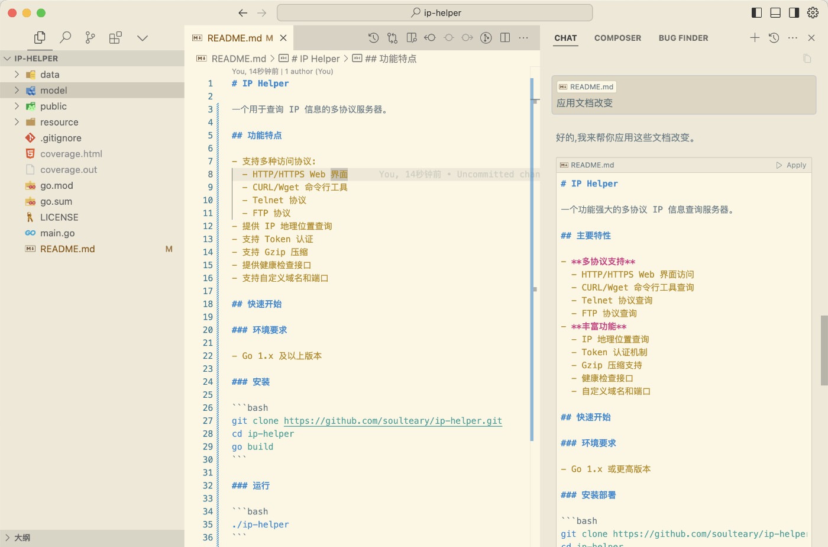Open the .gitignore file

92,138
